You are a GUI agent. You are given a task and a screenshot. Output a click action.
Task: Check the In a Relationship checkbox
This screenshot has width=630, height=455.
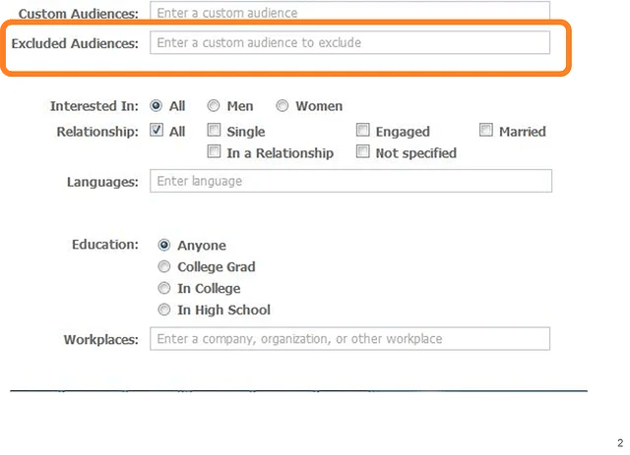tap(215, 151)
